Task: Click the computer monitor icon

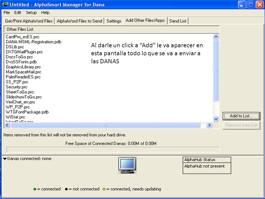Action: [x=127, y=165]
